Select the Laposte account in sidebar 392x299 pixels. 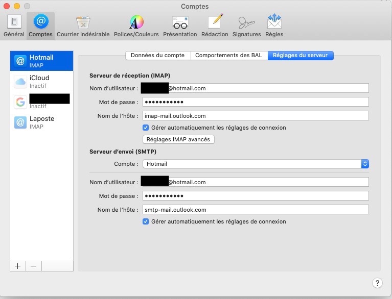pos(41,122)
